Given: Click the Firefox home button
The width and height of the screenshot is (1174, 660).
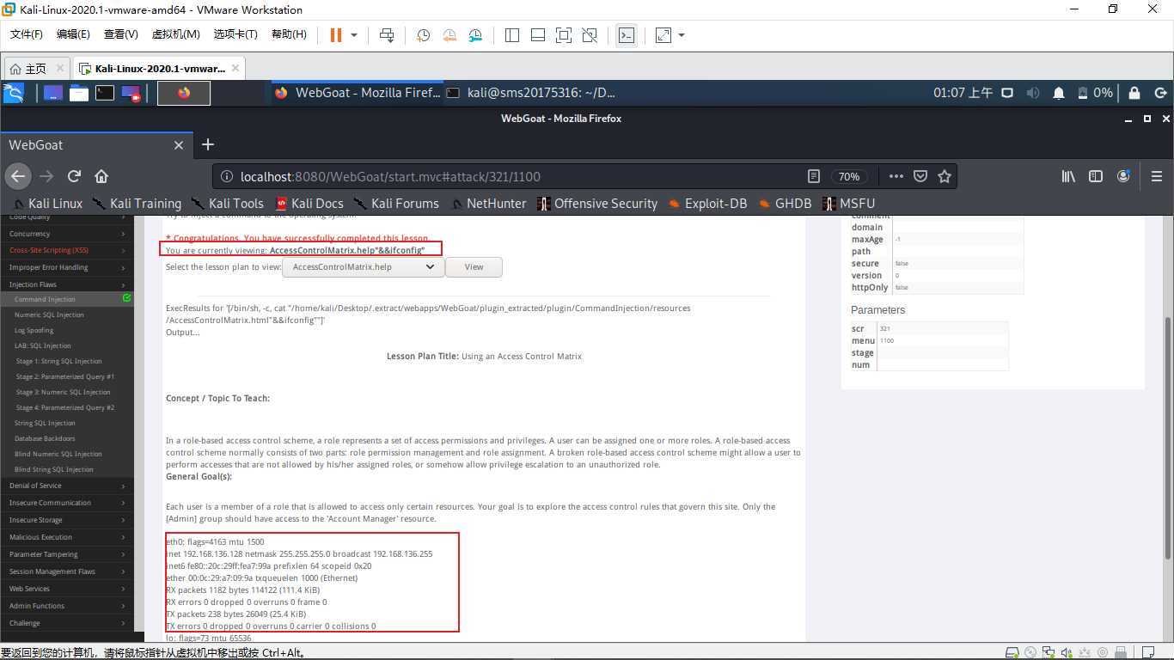Looking at the screenshot, I should click(x=101, y=176).
